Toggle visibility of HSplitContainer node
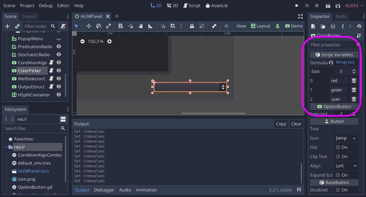This screenshot has height=197, width=366. pyautogui.click(x=59, y=94)
